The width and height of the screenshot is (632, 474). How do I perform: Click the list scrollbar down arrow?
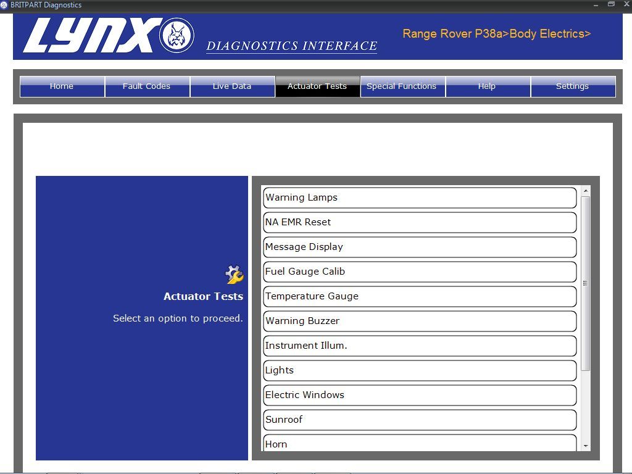tap(586, 446)
